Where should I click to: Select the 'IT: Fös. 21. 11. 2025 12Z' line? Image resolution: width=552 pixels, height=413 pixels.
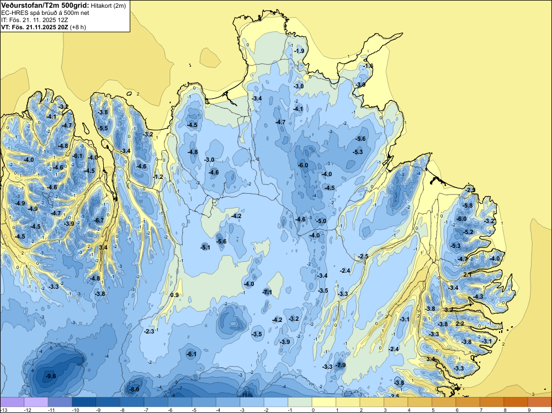tap(34, 20)
